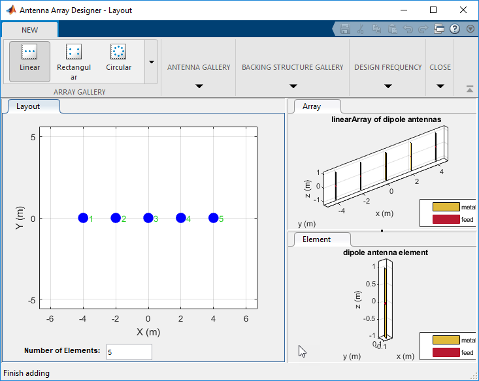479x381 pixels.
Task: Click the Save icon in quick access toolbar
Action: [x=345, y=29]
